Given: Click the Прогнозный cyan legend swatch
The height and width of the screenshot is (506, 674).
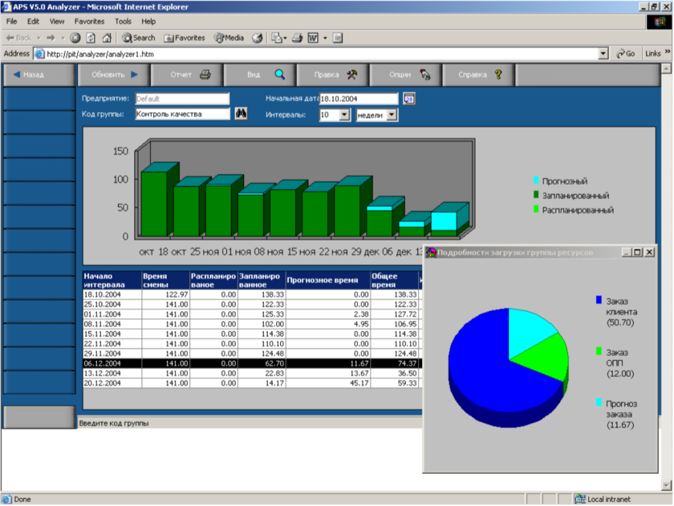Looking at the screenshot, I should [x=537, y=180].
